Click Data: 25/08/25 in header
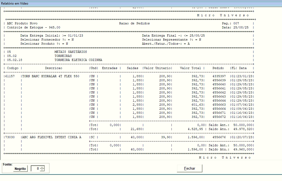This screenshot has height=181, width=282. click(x=235, y=27)
